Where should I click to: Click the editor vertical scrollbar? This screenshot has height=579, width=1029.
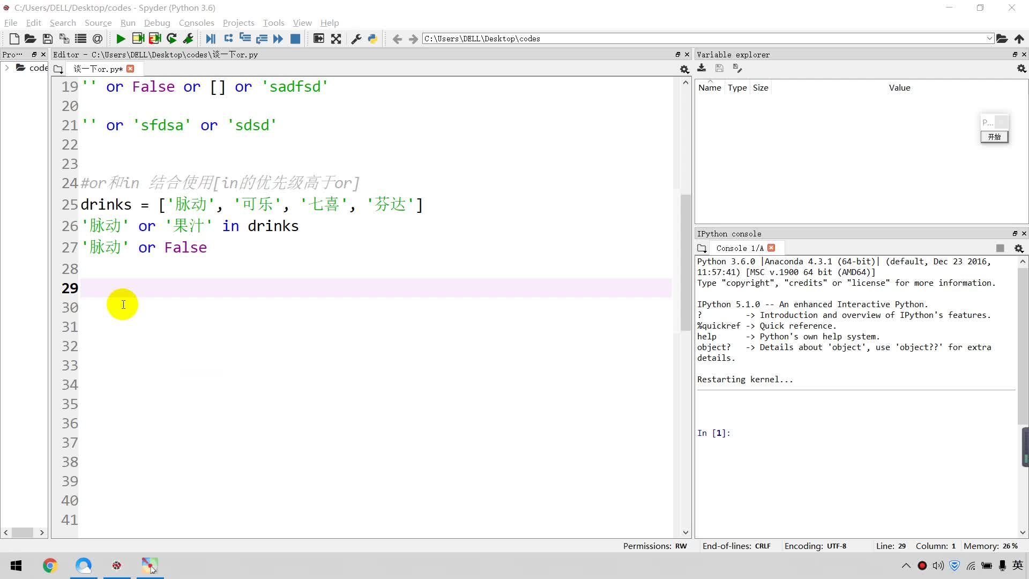(685, 263)
